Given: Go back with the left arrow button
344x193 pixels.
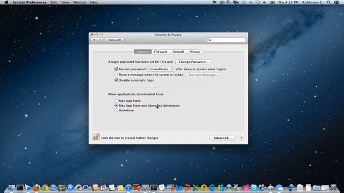Looking at the screenshot, I should click(94, 40).
